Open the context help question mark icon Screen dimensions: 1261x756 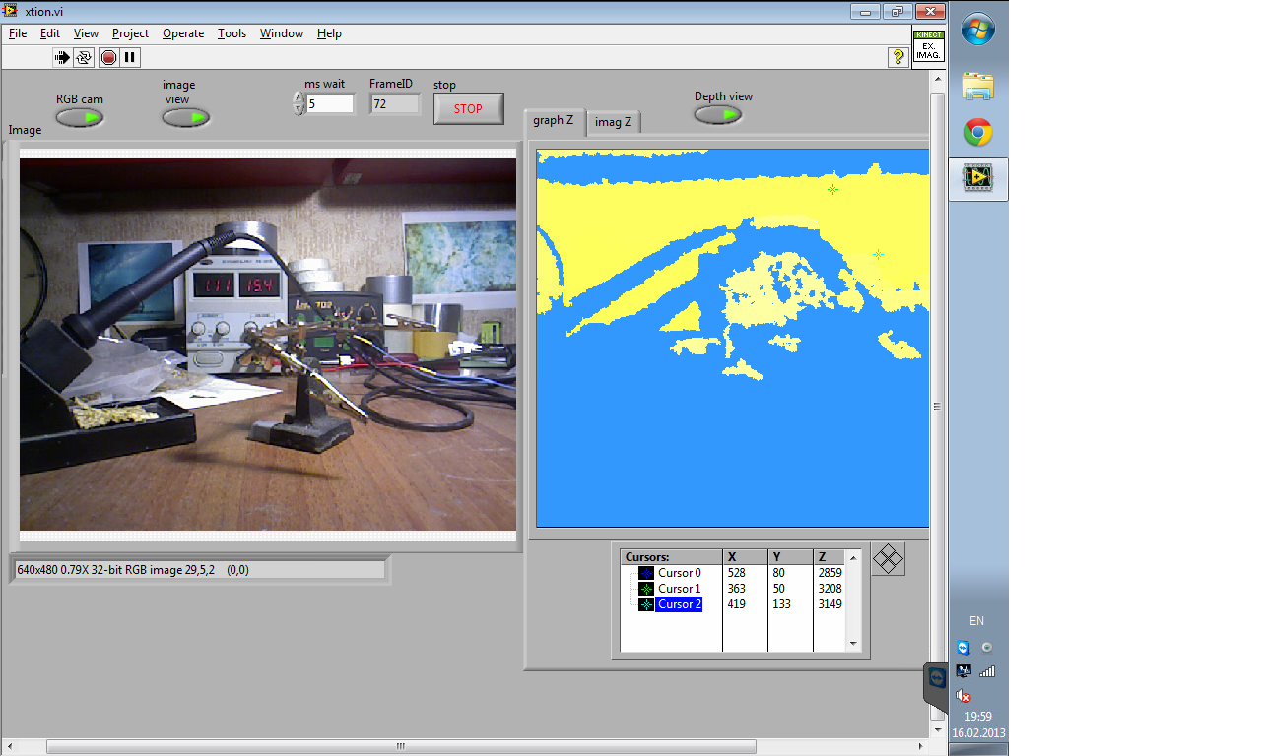click(x=897, y=57)
